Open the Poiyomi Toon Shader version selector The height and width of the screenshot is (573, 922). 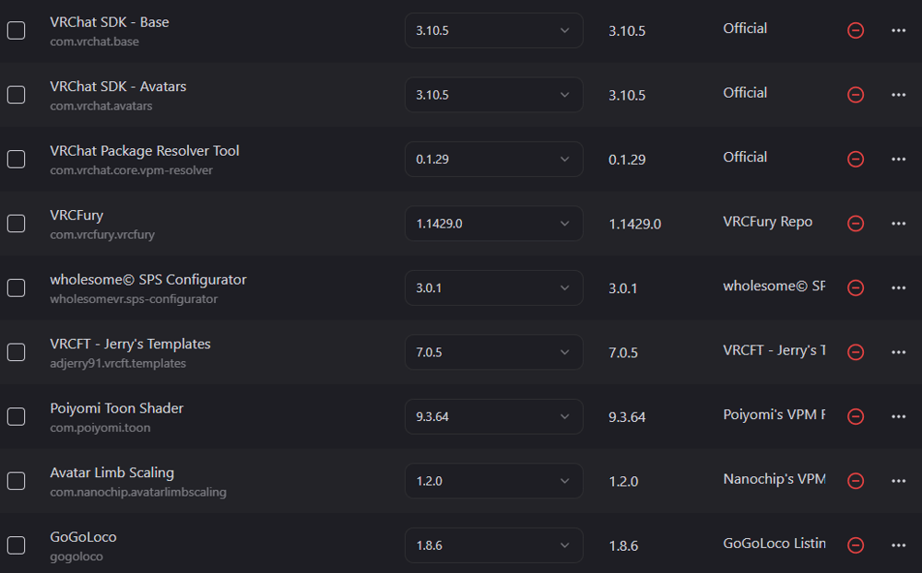point(494,416)
